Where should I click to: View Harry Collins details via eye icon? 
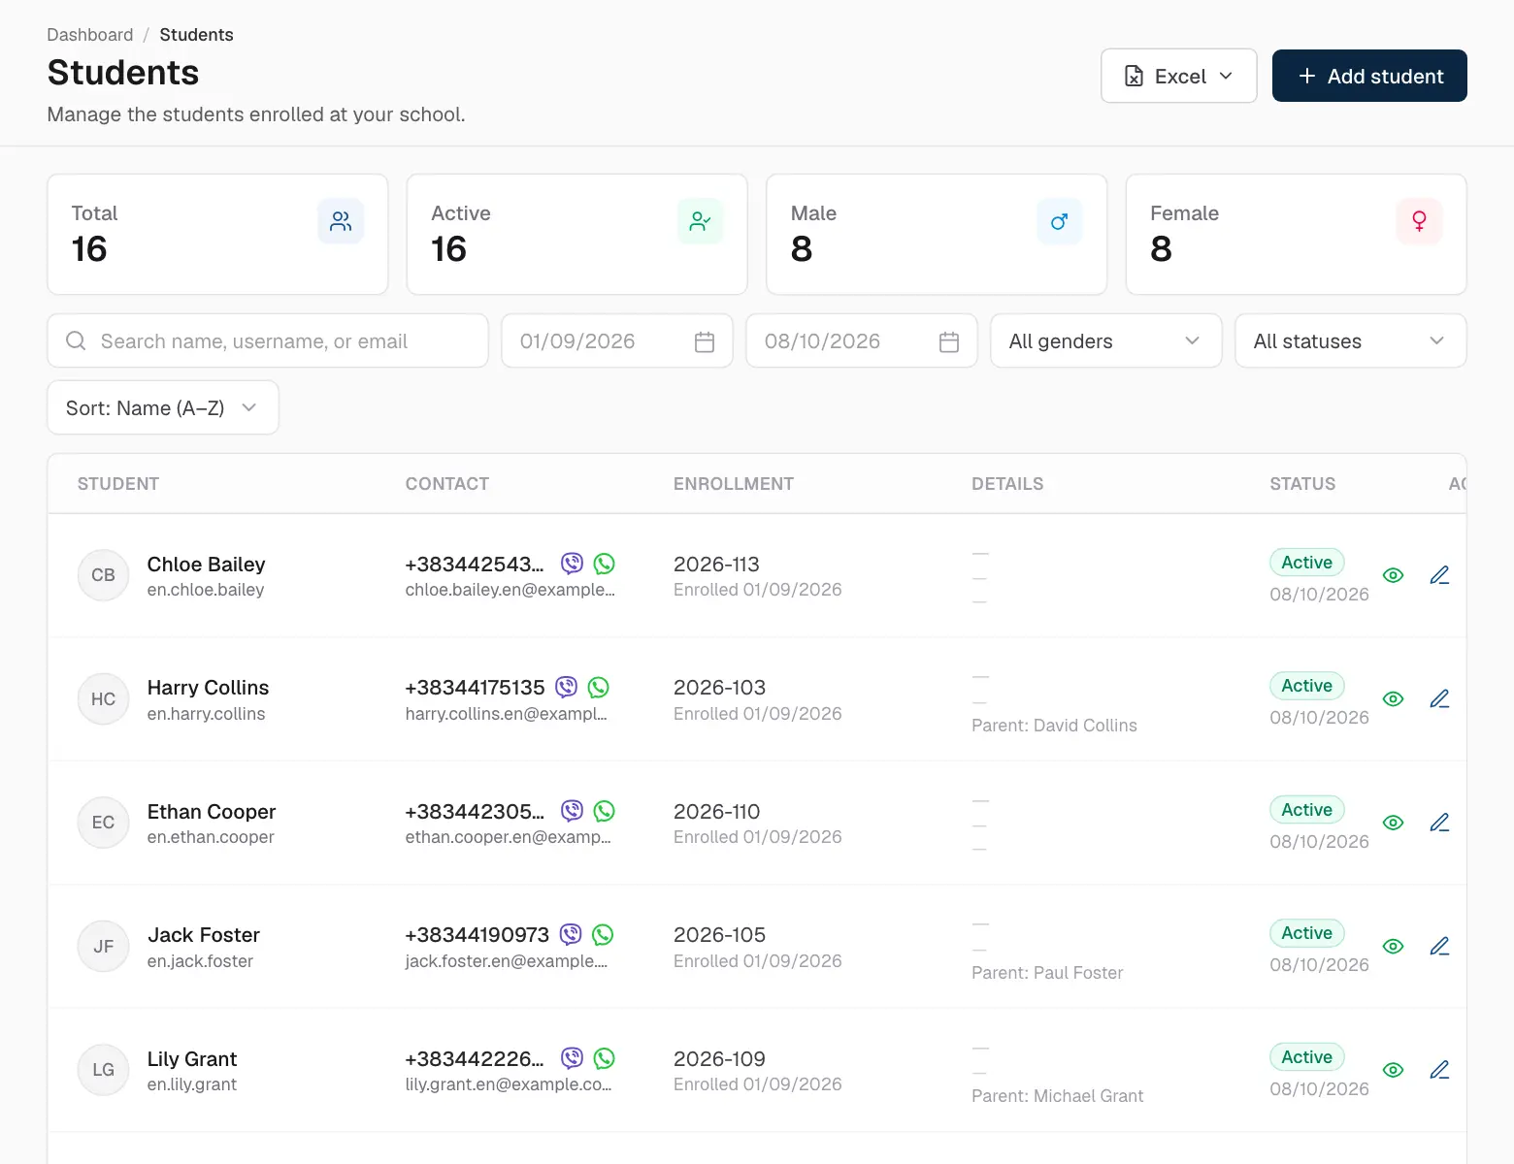[1393, 699]
